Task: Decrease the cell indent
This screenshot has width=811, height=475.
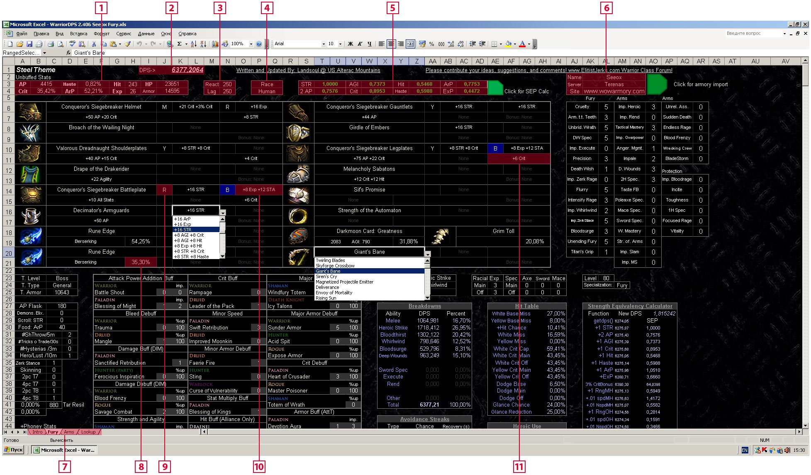Action: pos(472,44)
